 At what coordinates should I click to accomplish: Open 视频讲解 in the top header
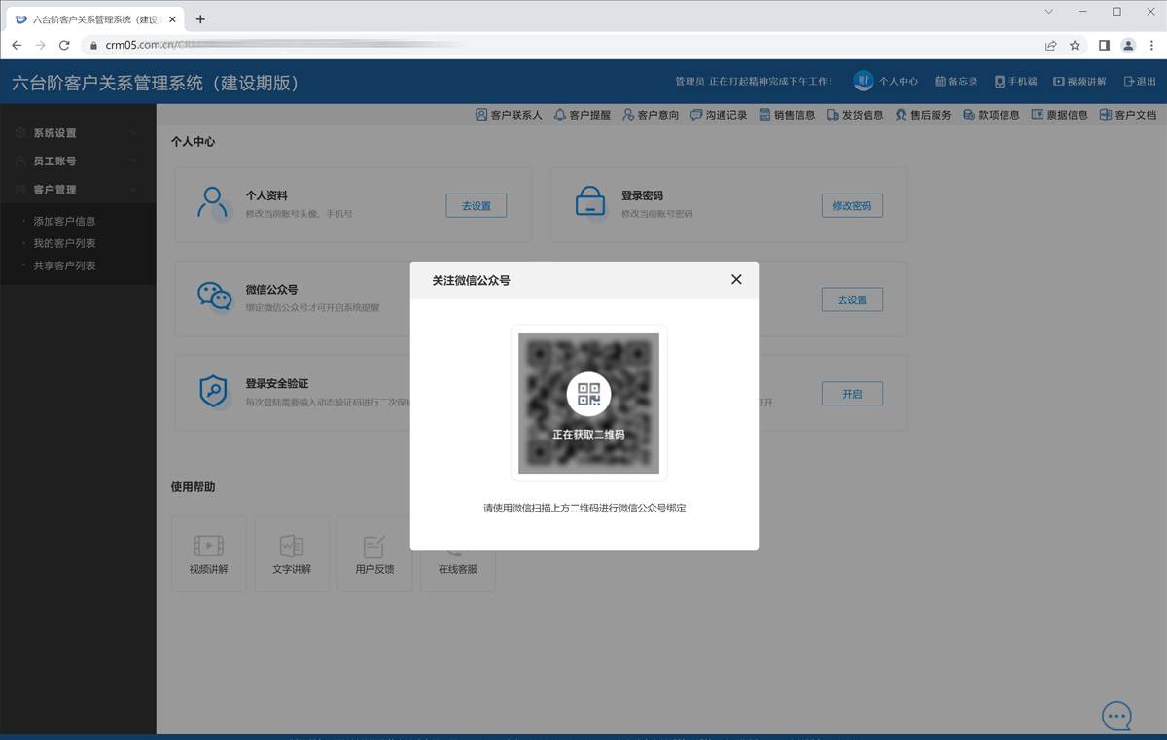click(x=1079, y=82)
